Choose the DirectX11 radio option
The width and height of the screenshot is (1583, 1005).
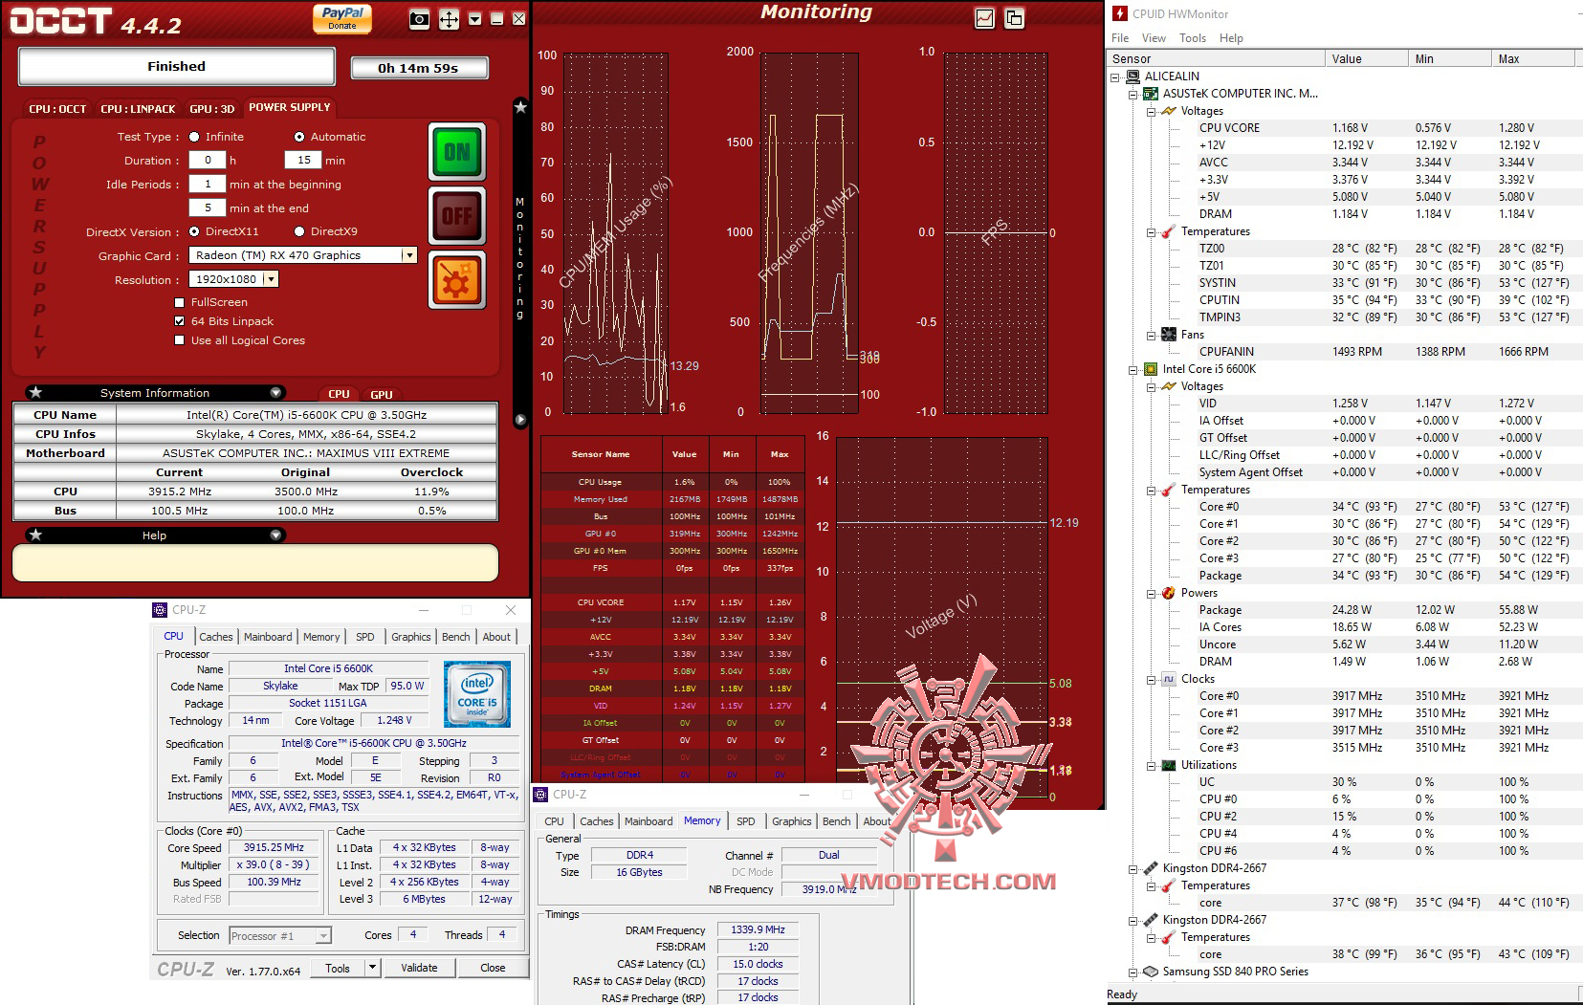(x=194, y=231)
